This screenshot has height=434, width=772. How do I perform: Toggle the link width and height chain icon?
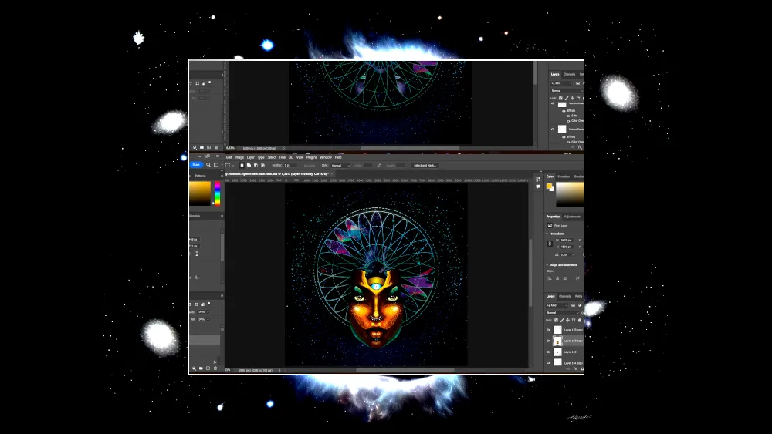[x=550, y=244]
